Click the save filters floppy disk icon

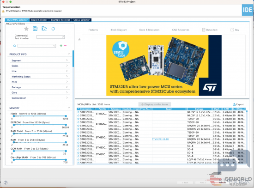click(x=35, y=29)
